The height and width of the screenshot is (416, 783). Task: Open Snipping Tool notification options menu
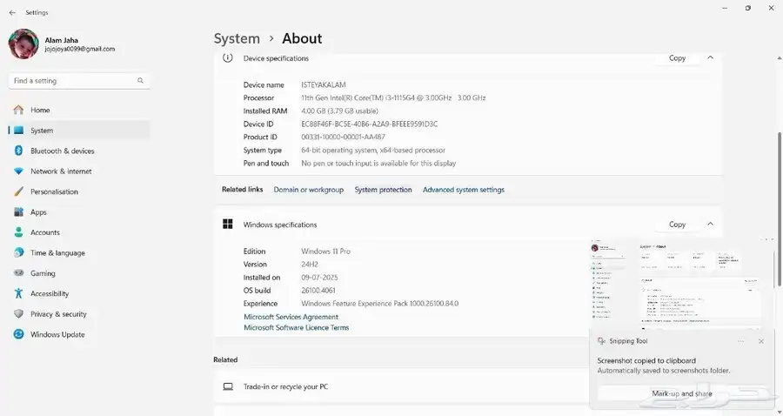click(x=741, y=341)
